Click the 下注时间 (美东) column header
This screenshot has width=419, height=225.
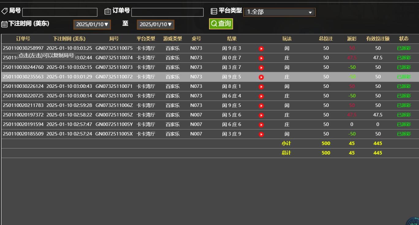pos(69,39)
